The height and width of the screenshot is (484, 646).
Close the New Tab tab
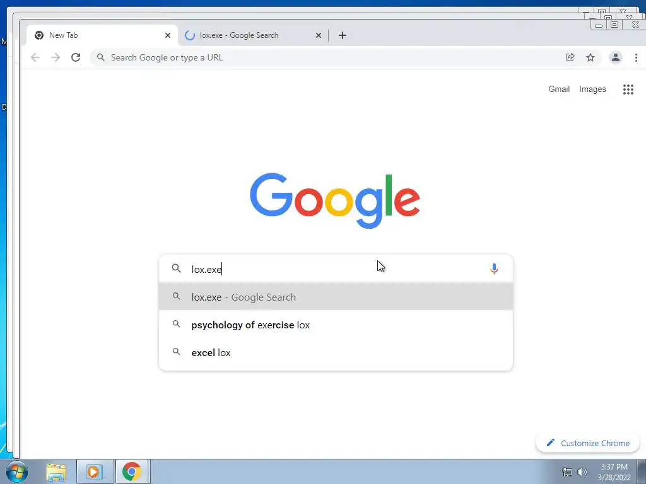[x=168, y=35]
